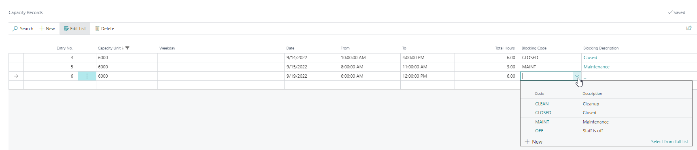The height and width of the screenshot is (150, 697).
Task: Click the Select from full list link
Action: point(669,142)
